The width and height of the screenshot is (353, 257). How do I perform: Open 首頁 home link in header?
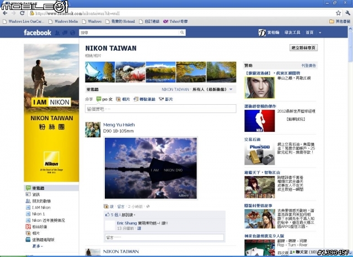[x=309, y=33]
